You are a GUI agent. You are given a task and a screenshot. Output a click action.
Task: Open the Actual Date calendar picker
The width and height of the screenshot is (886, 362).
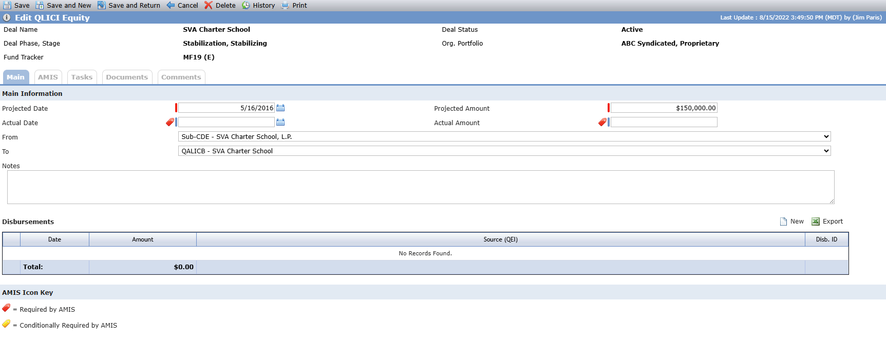click(280, 122)
